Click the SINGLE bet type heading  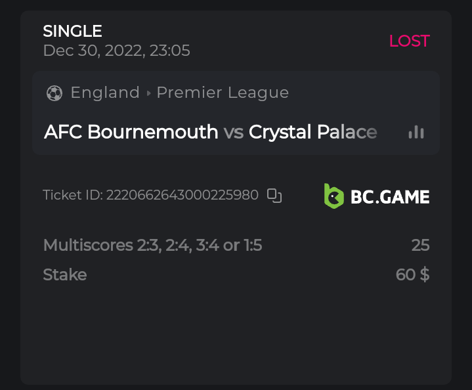(72, 31)
